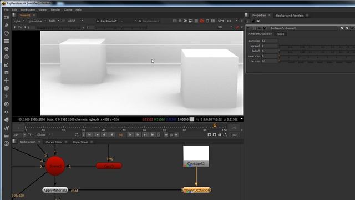Switch to the Dope Sheet tab
The image size is (355, 200).
pos(80,142)
